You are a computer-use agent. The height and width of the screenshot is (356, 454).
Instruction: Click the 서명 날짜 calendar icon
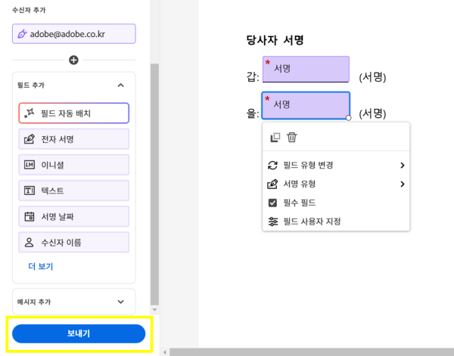30,217
